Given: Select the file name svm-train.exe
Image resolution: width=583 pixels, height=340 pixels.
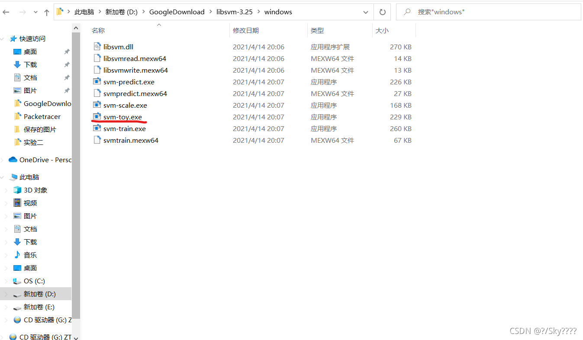Looking at the screenshot, I should tap(125, 128).
